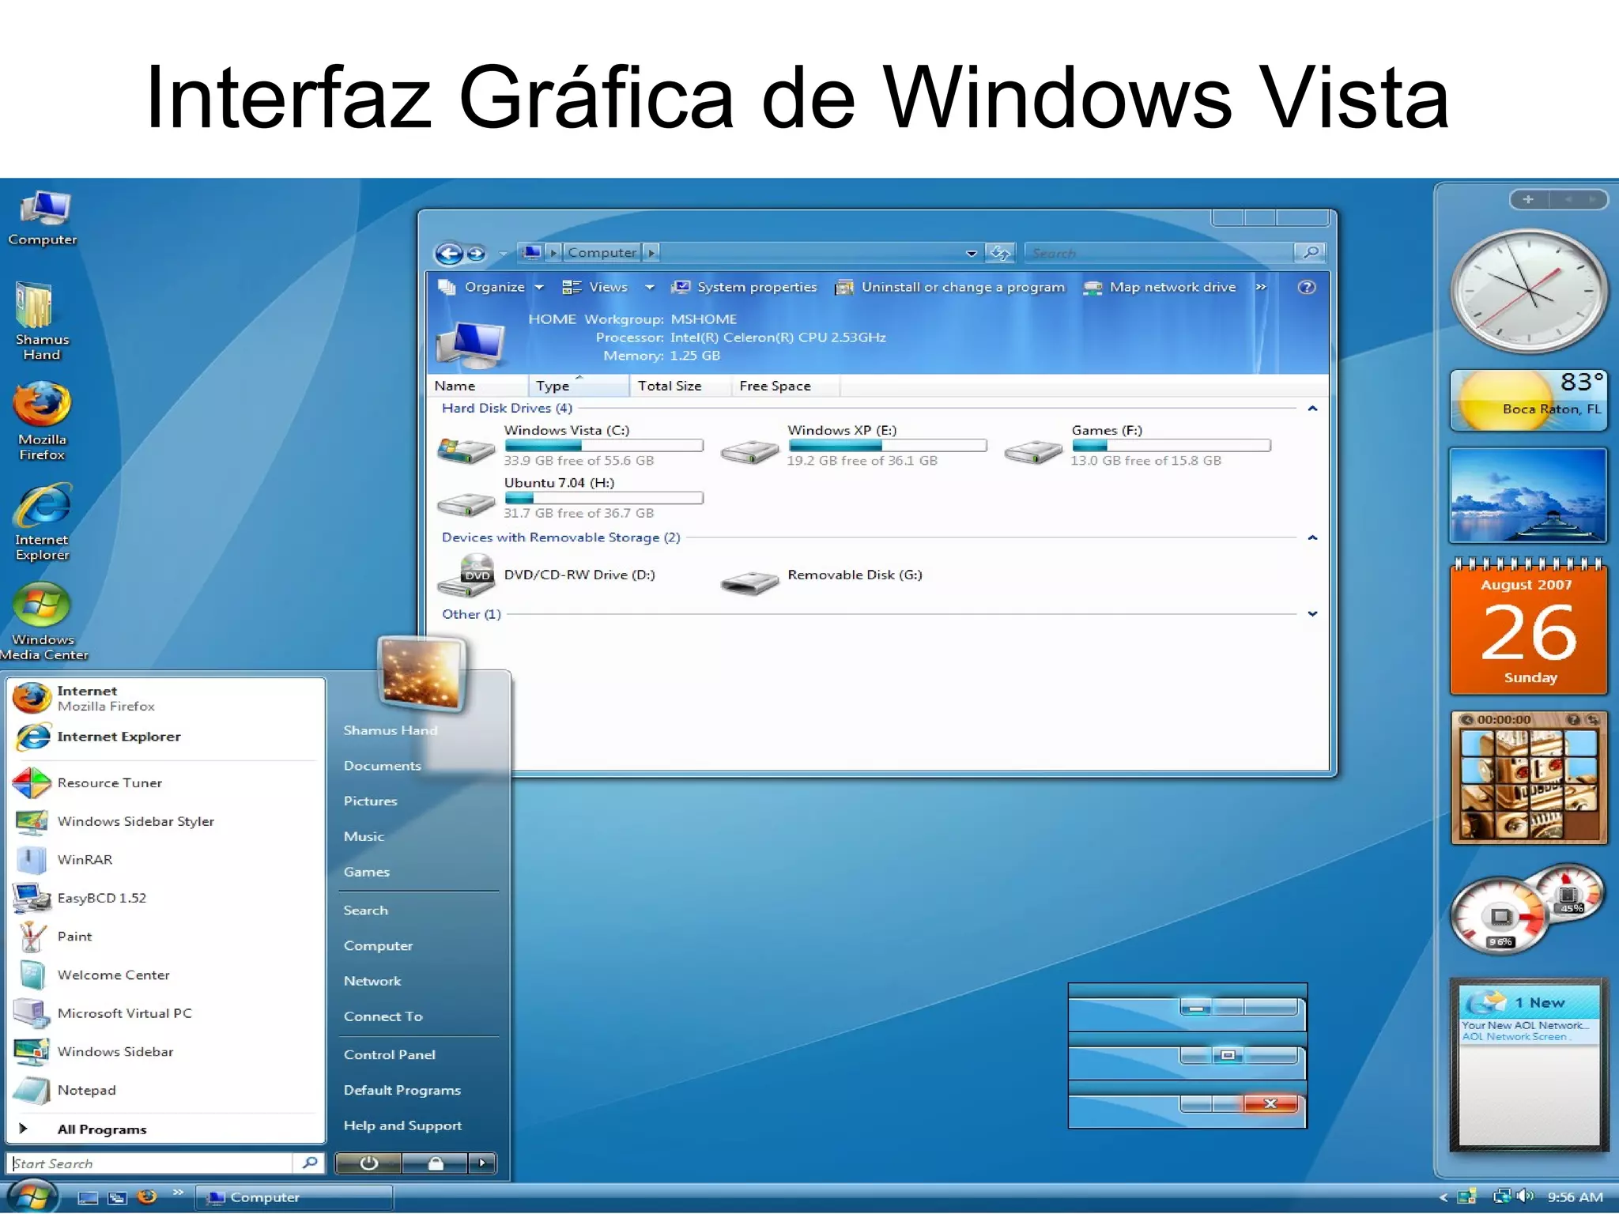The image size is (1619, 1214).
Task: Click the taskbar clock showing 9:56 AM
Action: (x=1575, y=1197)
